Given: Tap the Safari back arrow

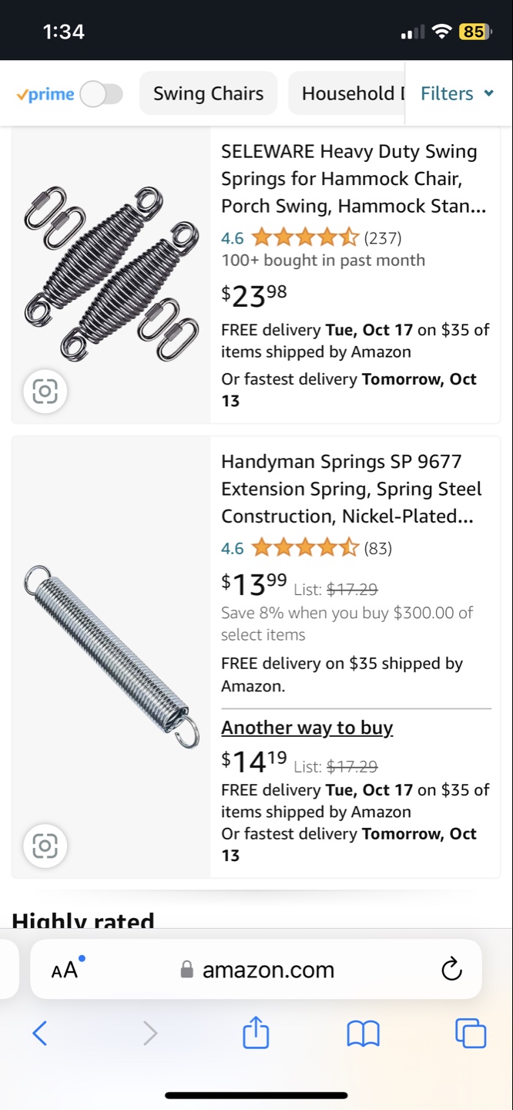Looking at the screenshot, I should click(40, 1033).
